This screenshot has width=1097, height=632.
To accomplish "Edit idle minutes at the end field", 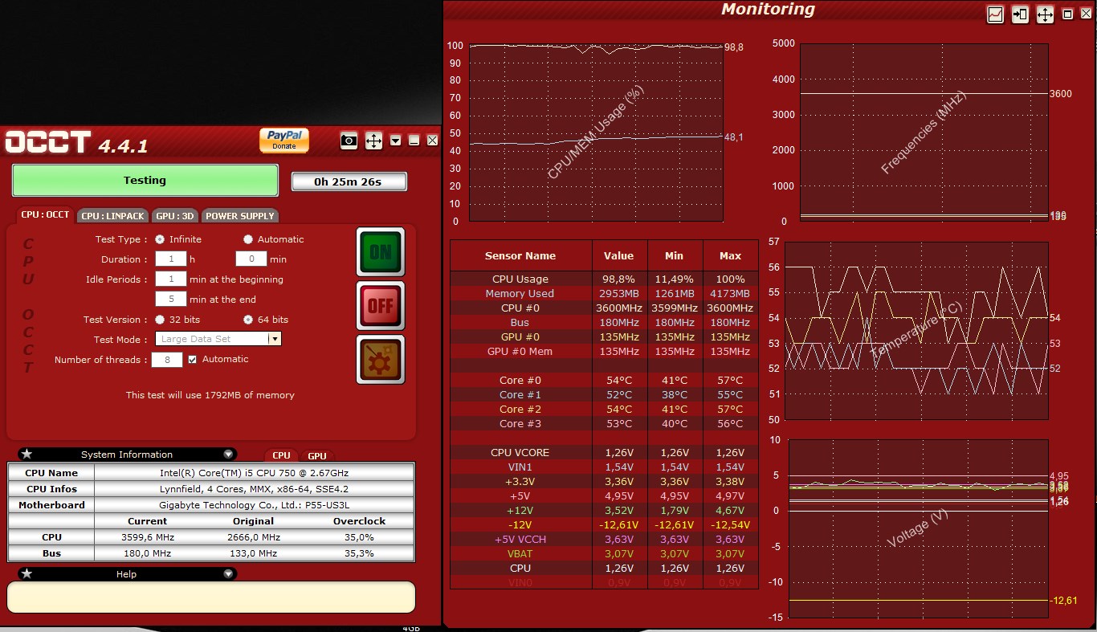I will click(x=170, y=300).
